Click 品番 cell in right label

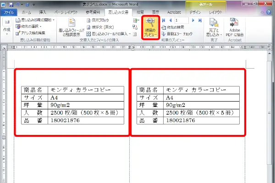tap(150, 120)
